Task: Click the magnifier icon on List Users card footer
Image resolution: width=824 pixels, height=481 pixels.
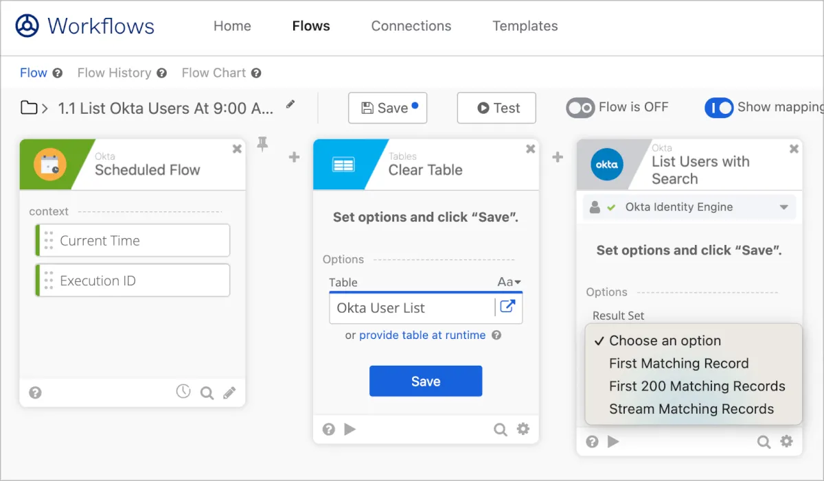Action: pyautogui.click(x=764, y=442)
